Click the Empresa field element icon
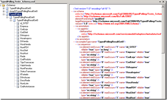The height and width of the screenshot is (100, 167). pos(18,26)
